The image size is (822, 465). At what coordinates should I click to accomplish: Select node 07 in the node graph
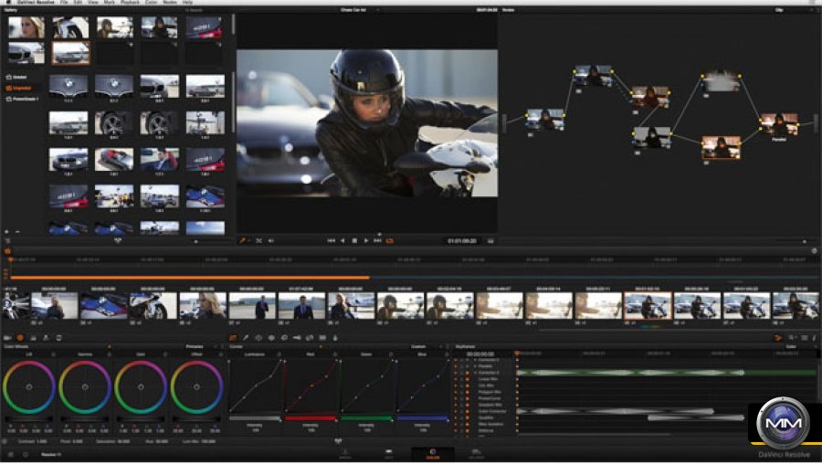[721, 148]
